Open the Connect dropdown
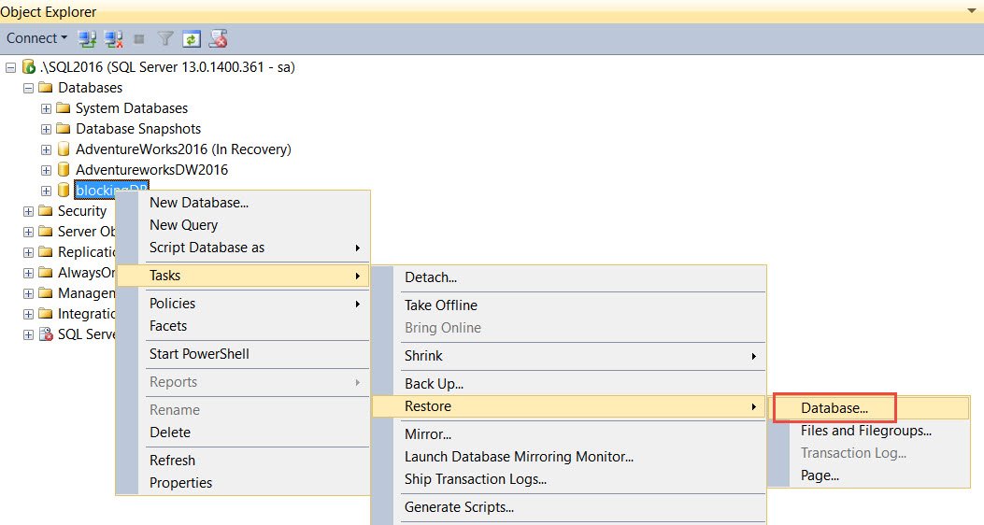Image resolution: width=984 pixels, height=525 pixels. pos(36,38)
